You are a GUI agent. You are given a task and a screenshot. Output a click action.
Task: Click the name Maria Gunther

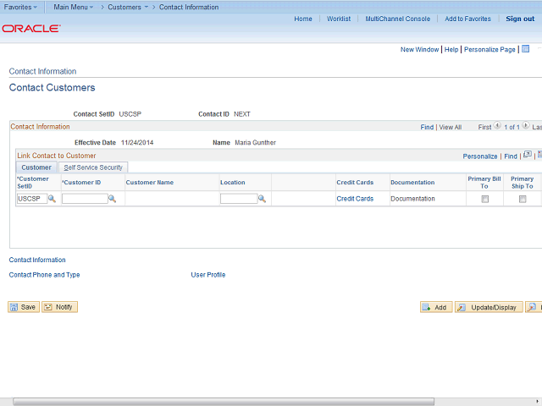(x=256, y=143)
